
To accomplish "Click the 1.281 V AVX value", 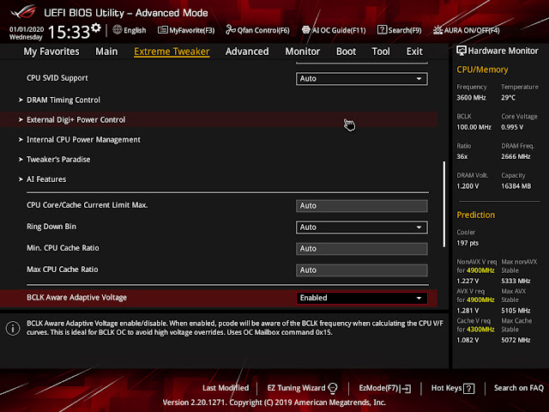I will coord(468,311).
